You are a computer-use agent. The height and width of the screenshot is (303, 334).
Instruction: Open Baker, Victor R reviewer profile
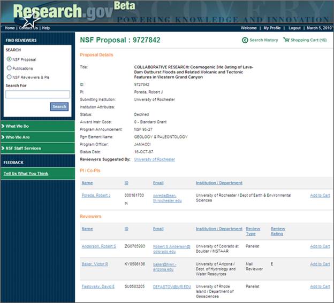(x=95, y=264)
